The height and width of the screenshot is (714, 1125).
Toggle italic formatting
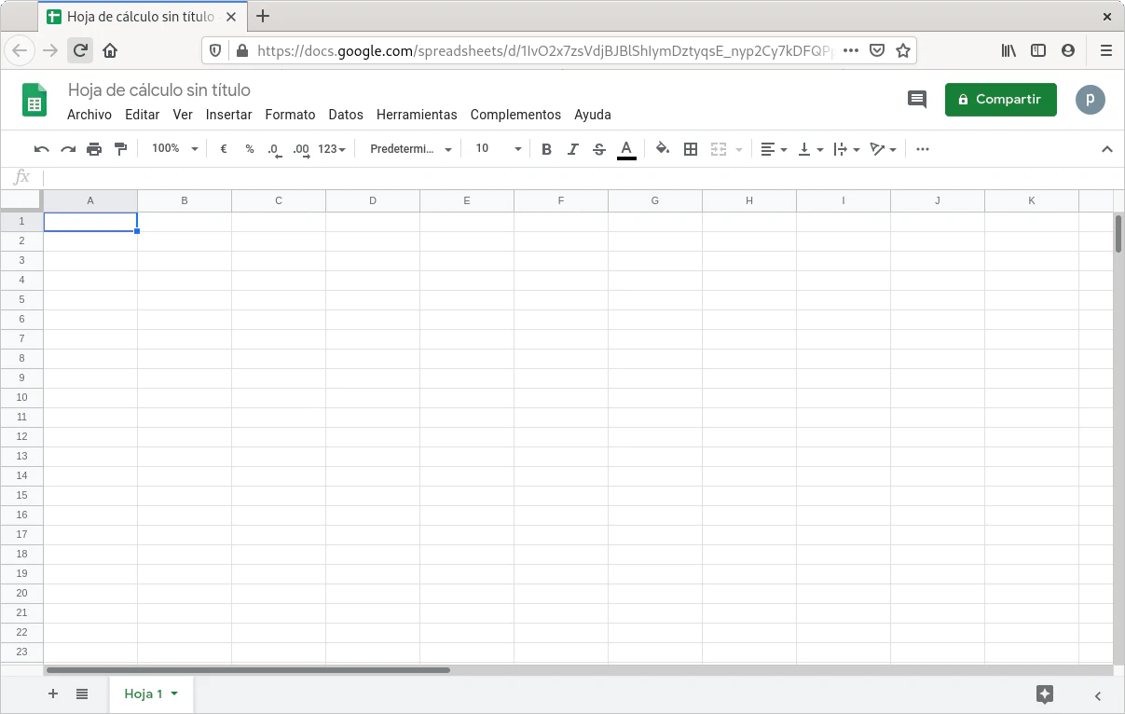(573, 149)
